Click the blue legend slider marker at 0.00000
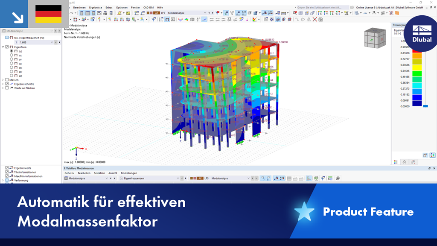This screenshot has height=246, width=437. 425,106
